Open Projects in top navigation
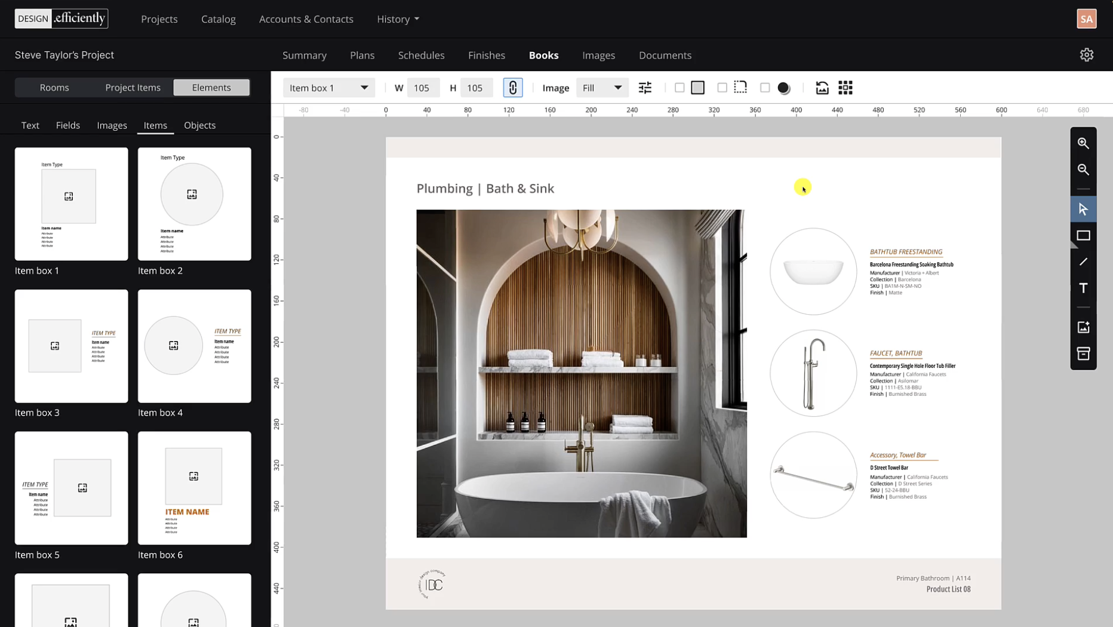 (x=159, y=19)
